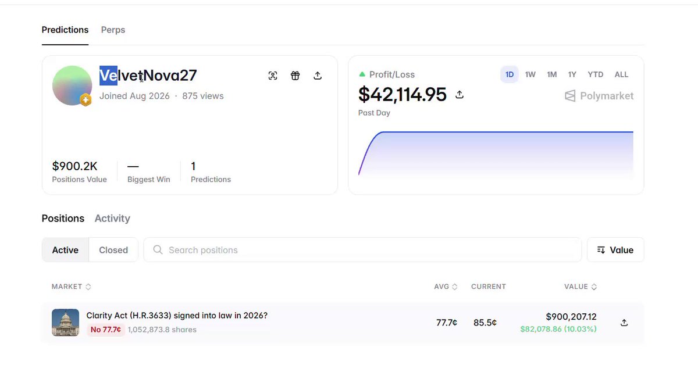
Task: Switch the chart range to 1W
Action: pyautogui.click(x=530, y=74)
